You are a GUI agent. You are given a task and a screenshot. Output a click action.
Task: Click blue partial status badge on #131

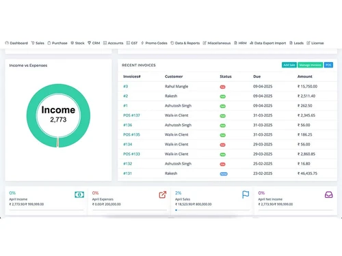(224, 174)
